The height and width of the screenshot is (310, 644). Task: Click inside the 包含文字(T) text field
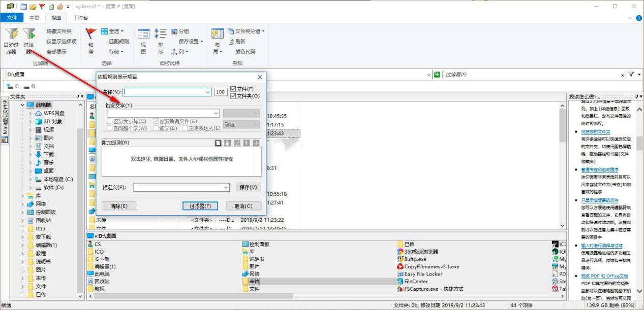coord(160,112)
